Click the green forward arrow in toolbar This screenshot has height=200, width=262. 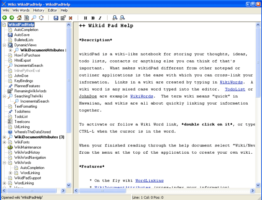coord(12,18)
